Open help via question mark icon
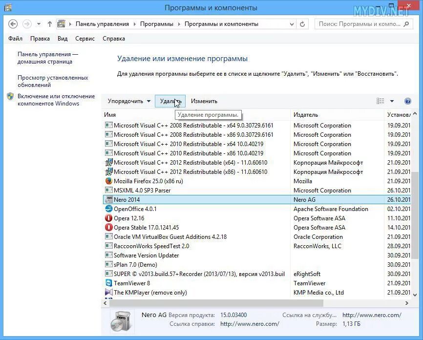 tap(408, 101)
